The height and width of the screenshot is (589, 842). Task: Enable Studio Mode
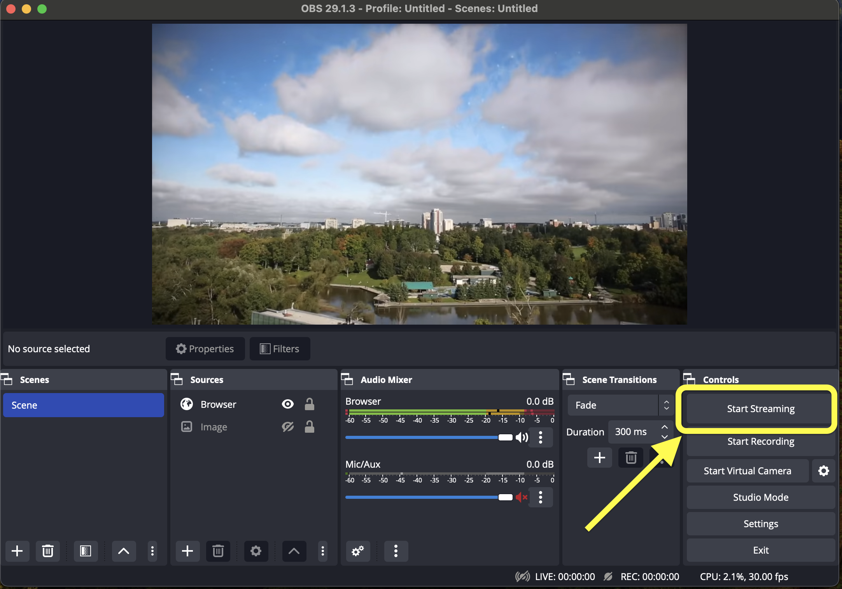(x=760, y=497)
